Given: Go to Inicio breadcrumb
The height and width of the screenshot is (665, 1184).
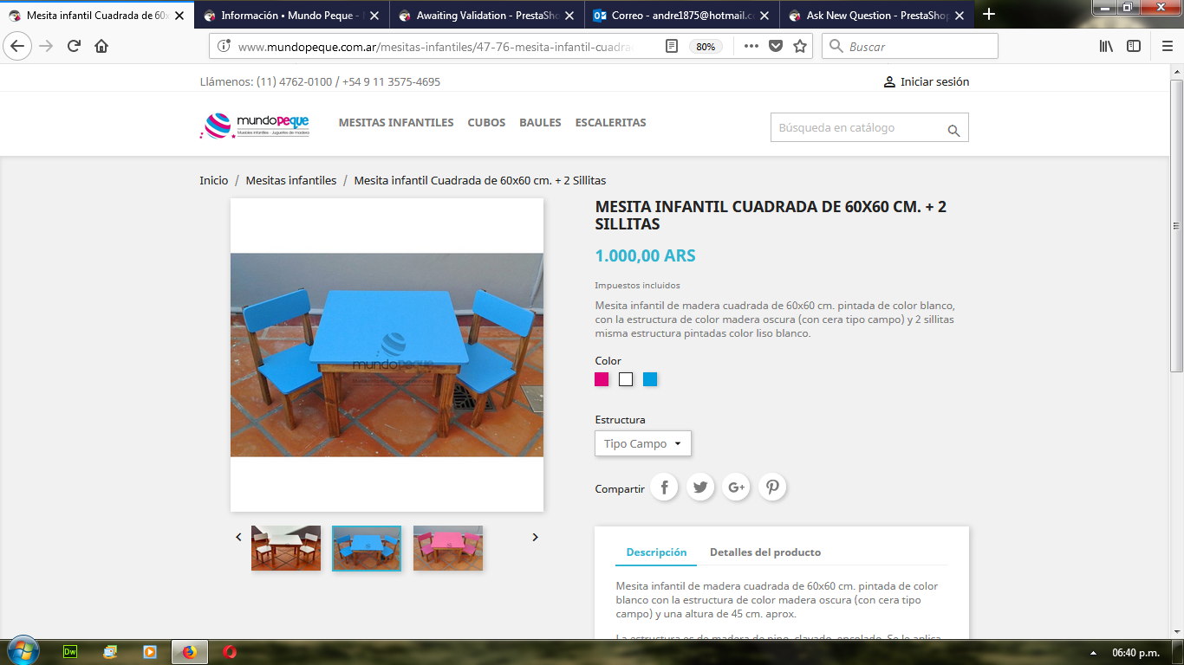Looking at the screenshot, I should pyautogui.click(x=214, y=180).
